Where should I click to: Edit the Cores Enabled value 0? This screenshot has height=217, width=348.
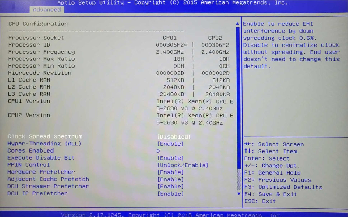point(158,151)
